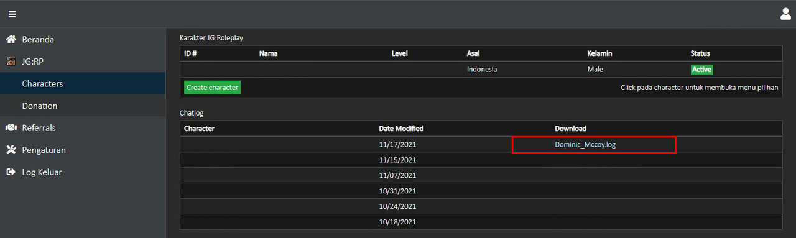
Task: Click the Nama column header
Action: point(268,53)
